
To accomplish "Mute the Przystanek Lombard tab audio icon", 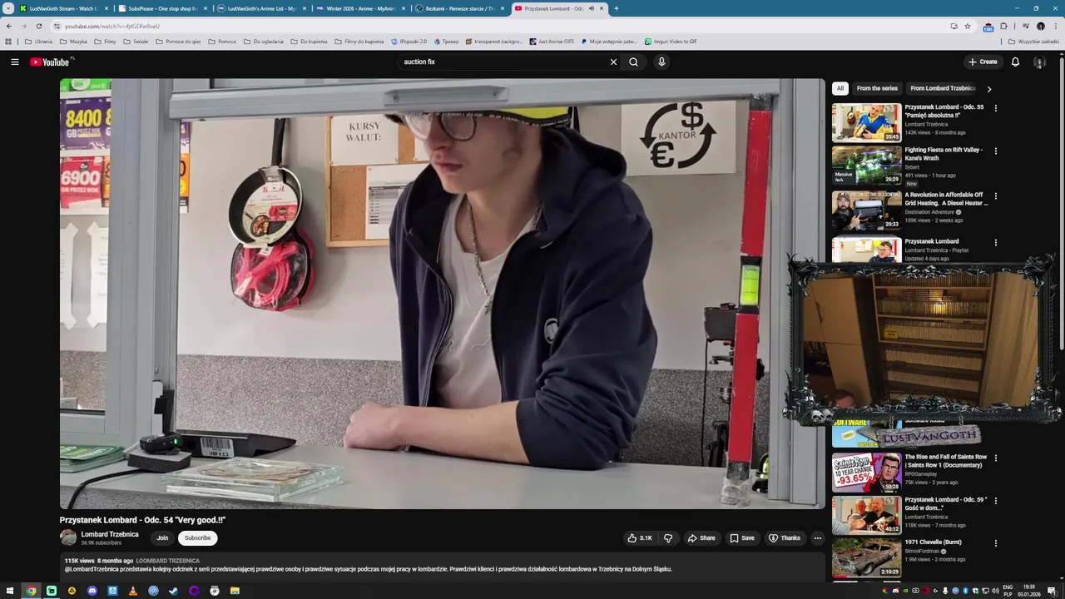I will pyautogui.click(x=591, y=8).
